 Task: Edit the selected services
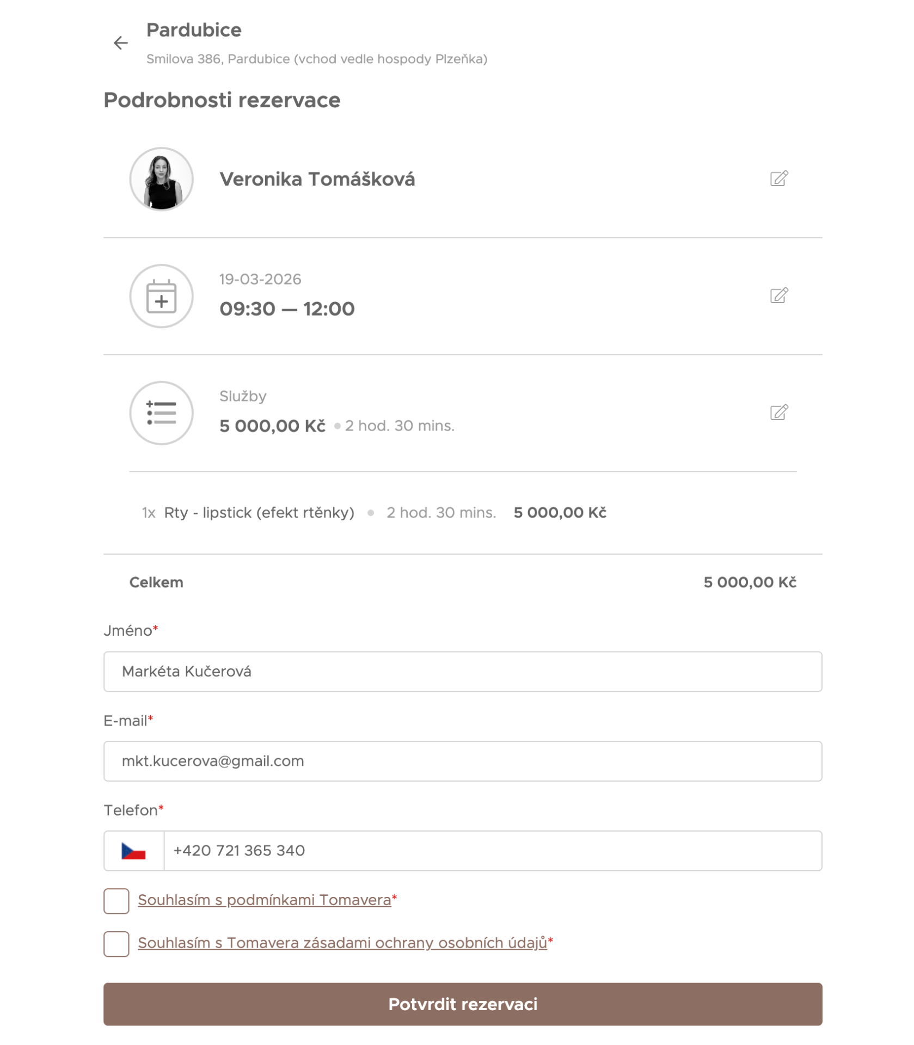tap(778, 413)
